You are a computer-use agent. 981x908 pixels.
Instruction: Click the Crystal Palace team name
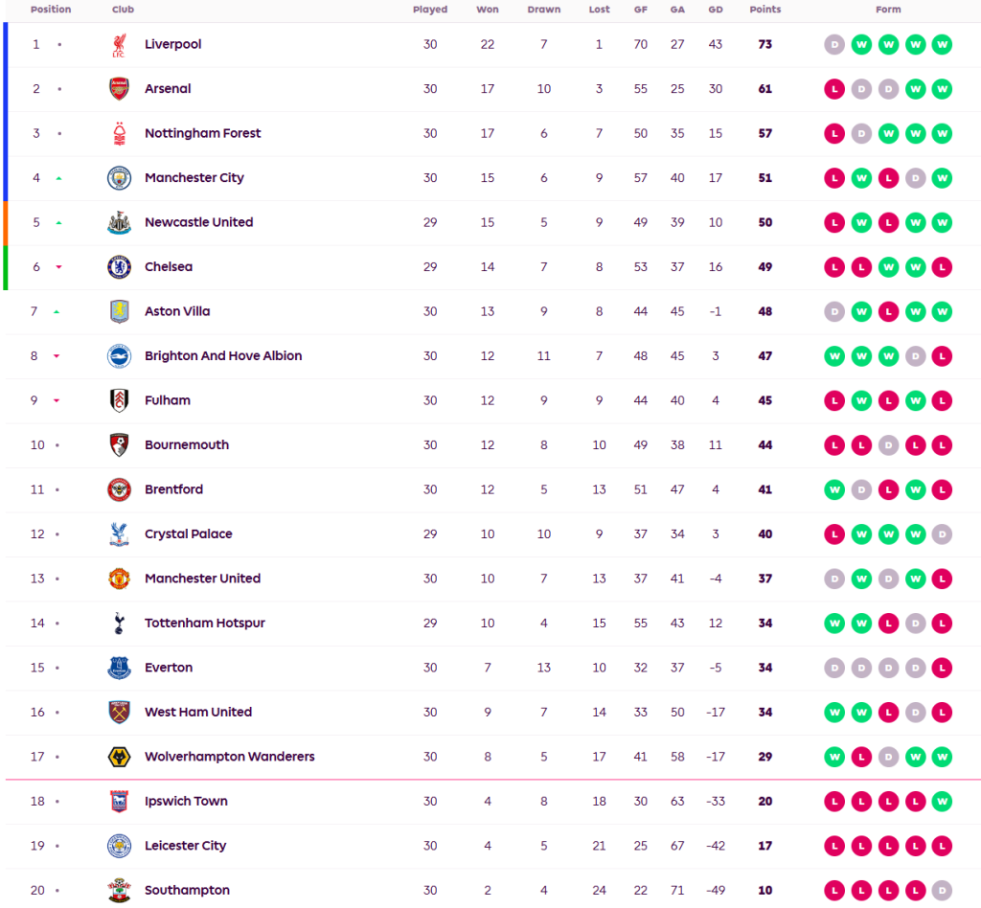[188, 534]
